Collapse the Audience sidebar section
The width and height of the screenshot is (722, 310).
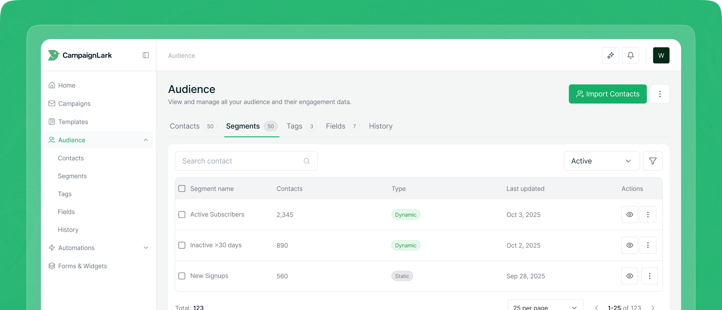tap(146, 140)
